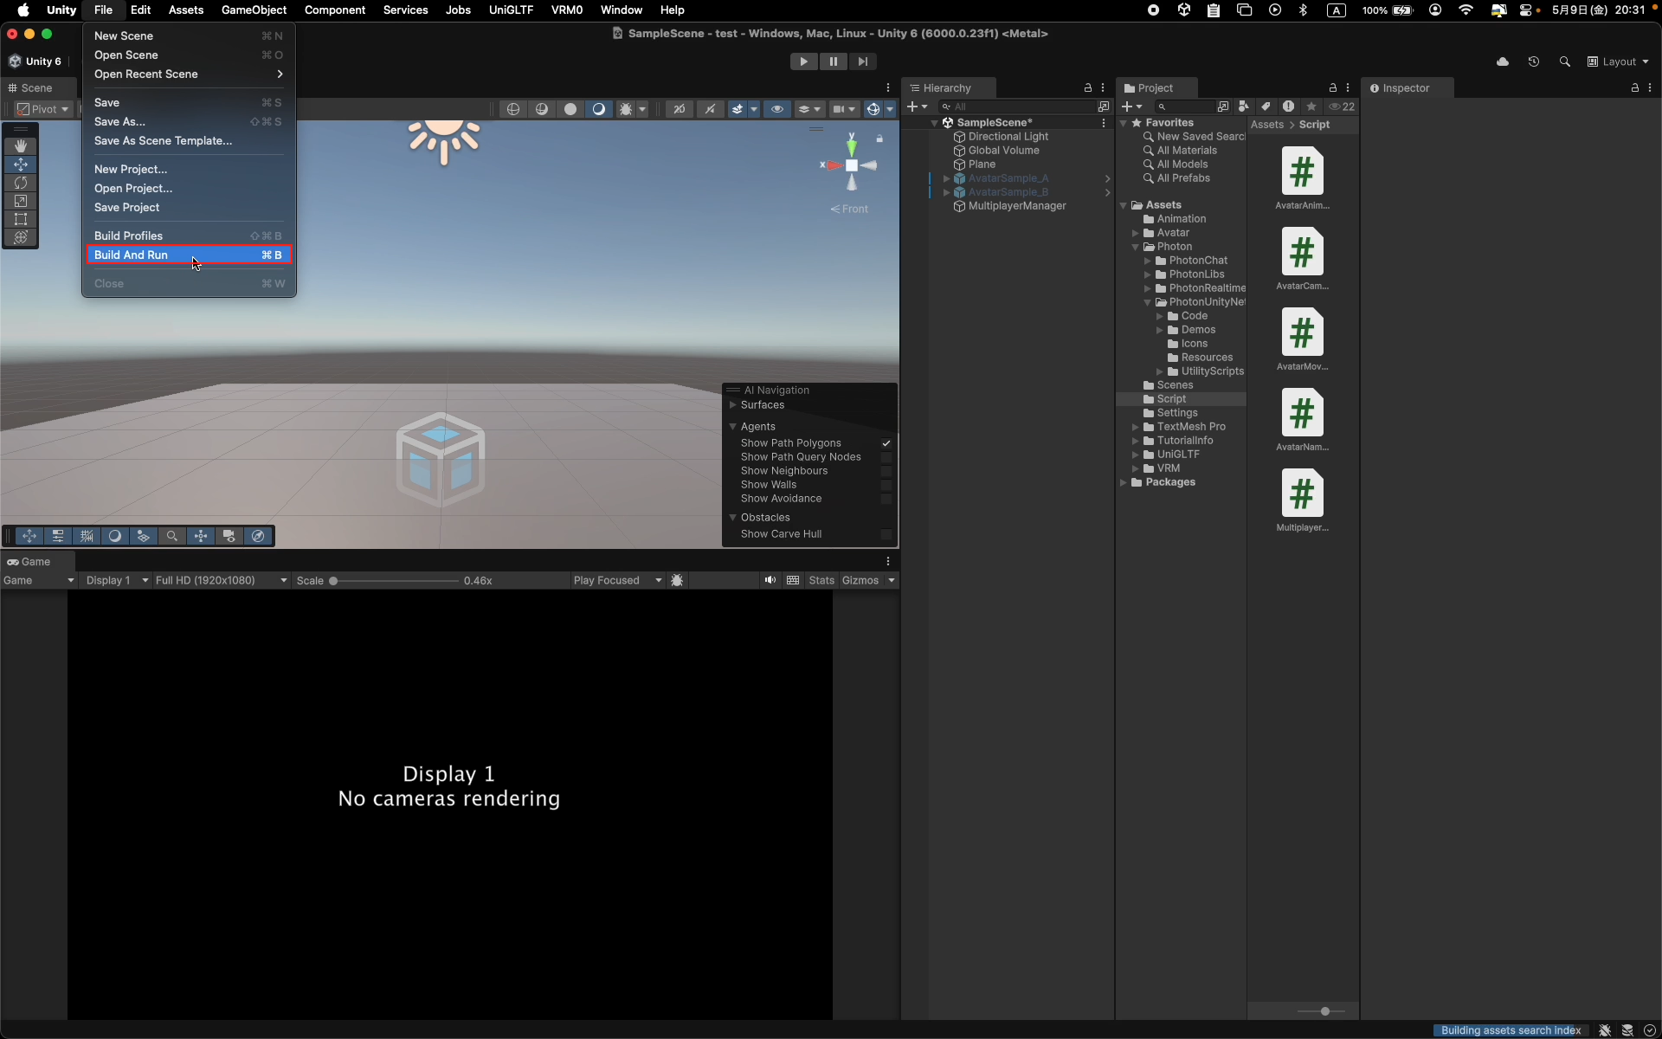Select the Rotate tool

tap(21, 183)
